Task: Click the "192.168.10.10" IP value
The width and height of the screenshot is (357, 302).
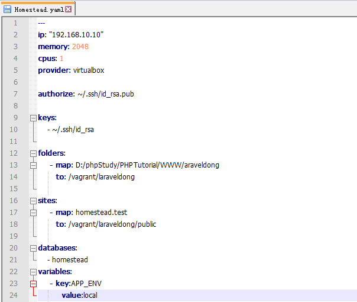Action: (x=76, y=35)
